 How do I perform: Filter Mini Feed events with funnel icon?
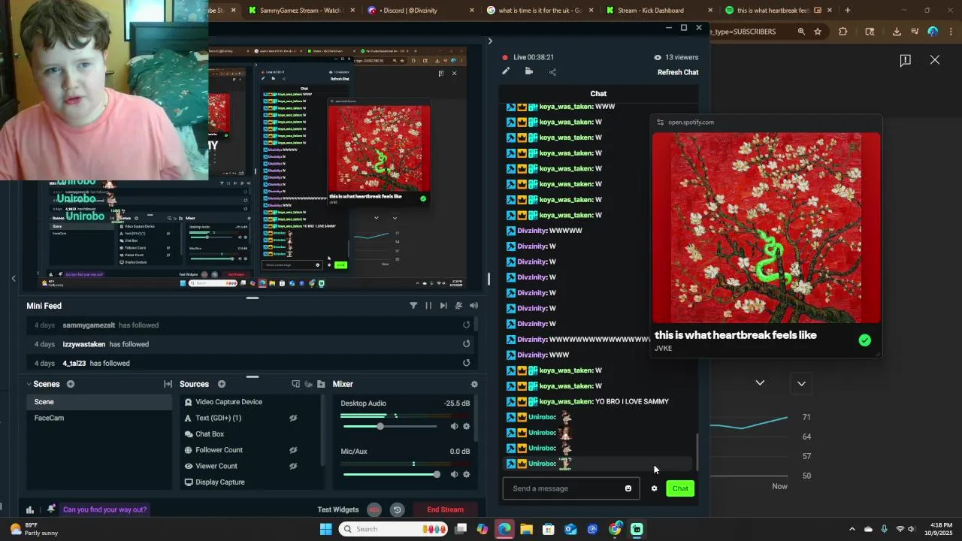[x=413, y=306]
